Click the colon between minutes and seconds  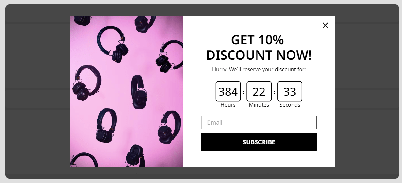274,92
